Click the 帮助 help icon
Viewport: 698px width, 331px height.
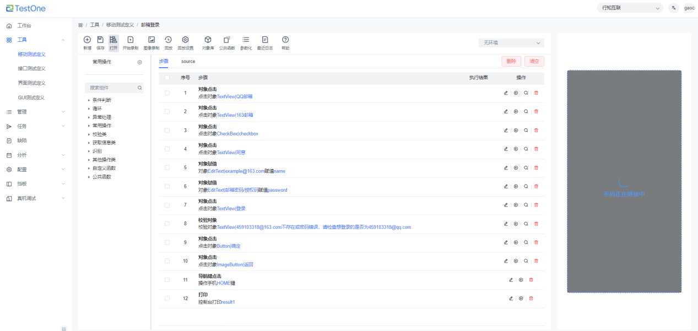click(x=285, y=40)
